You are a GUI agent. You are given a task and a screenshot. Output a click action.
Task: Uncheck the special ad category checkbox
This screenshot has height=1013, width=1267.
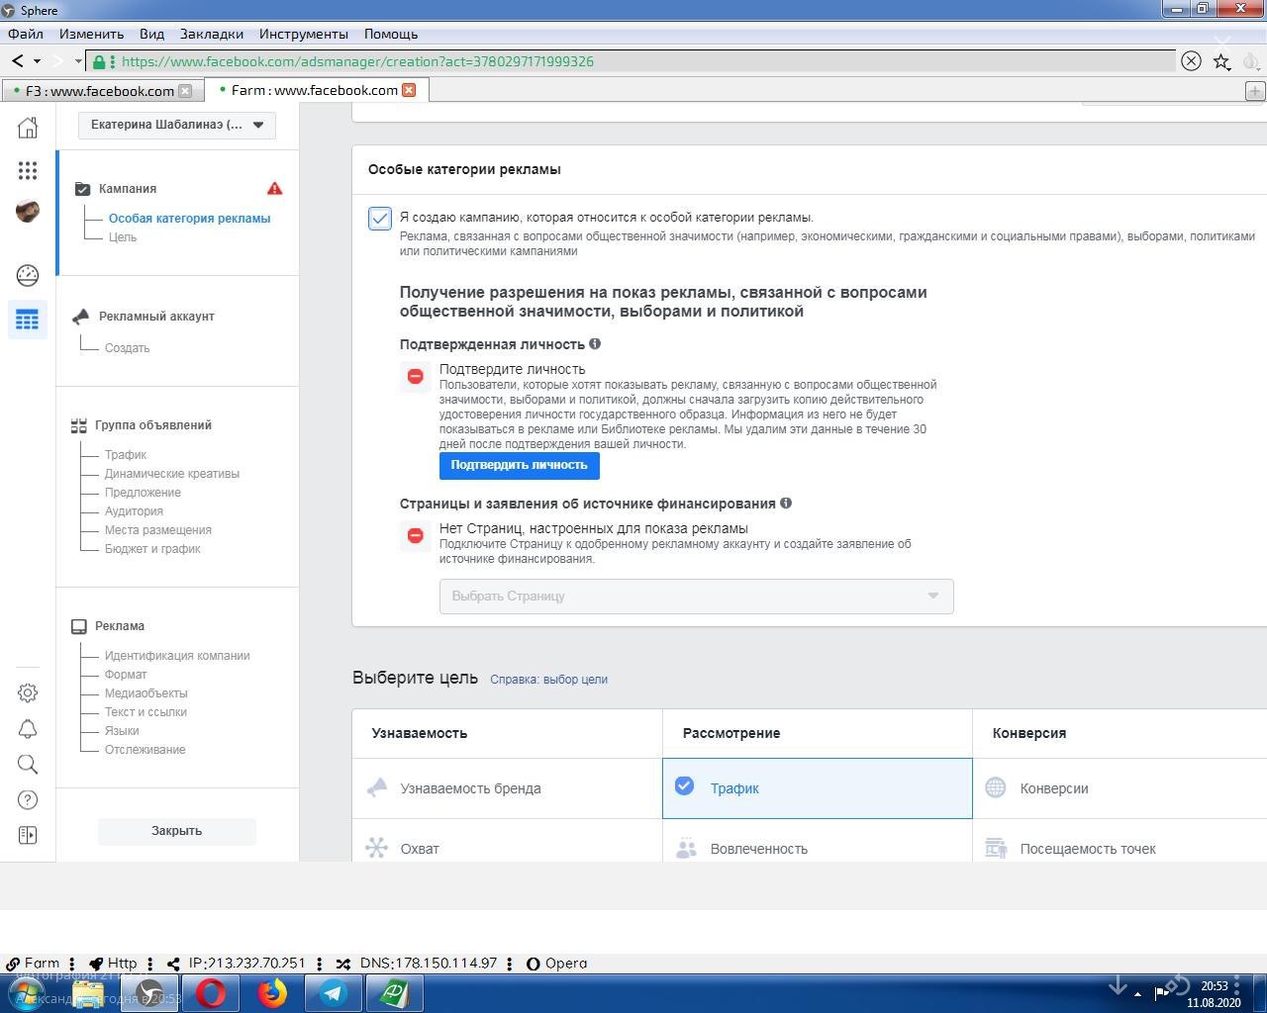380,219
